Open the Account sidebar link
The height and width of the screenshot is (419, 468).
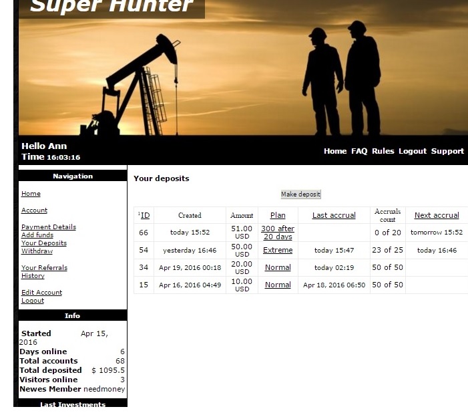tap(34, 211)
